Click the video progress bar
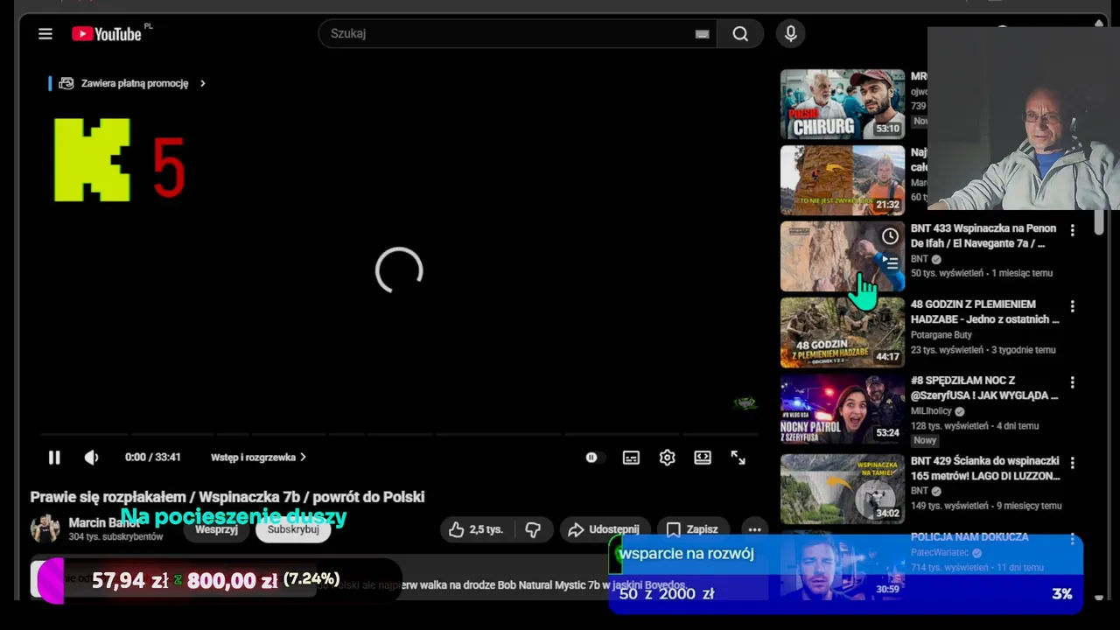 click(x=399, y=434)
